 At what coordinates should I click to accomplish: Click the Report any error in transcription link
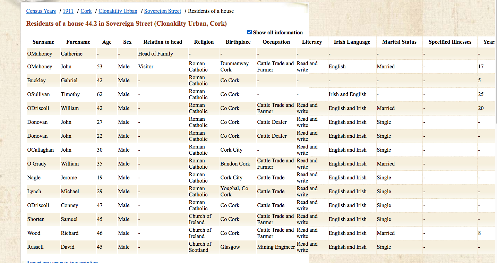coord(62,262)
